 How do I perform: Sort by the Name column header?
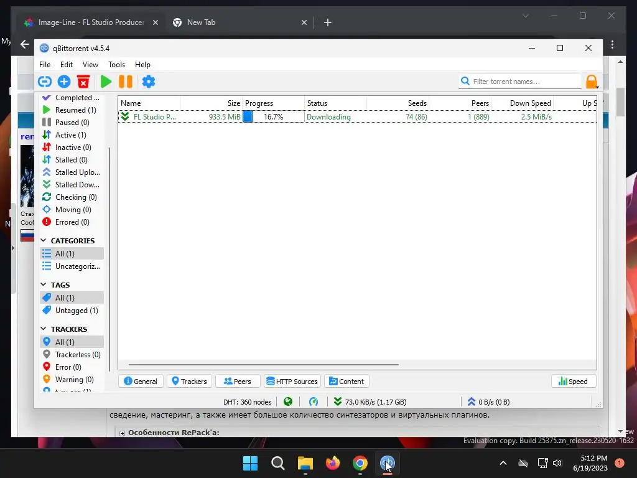click(149, 103)
